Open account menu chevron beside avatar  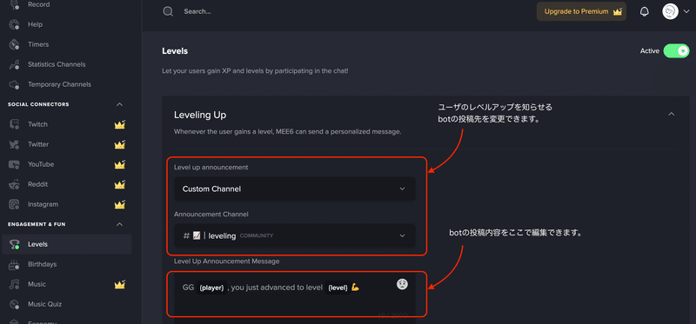[x=686, y=12]
